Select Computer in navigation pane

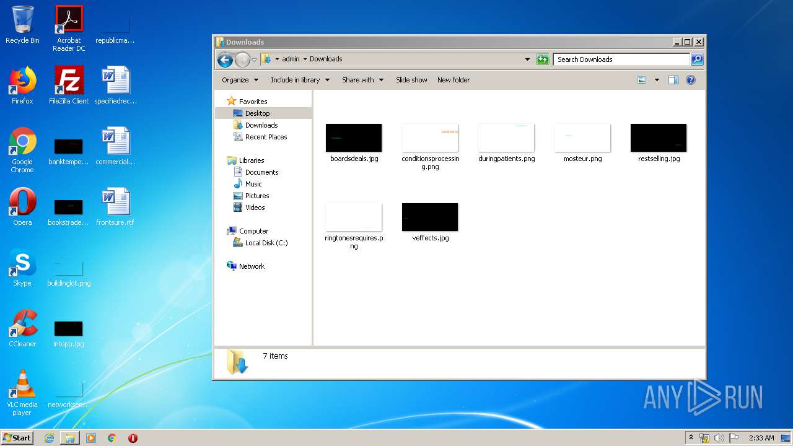pos(253,231)
